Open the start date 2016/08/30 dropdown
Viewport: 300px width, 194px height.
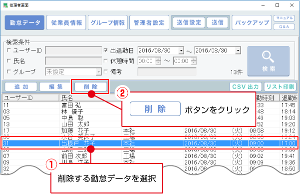click(181, 50)
